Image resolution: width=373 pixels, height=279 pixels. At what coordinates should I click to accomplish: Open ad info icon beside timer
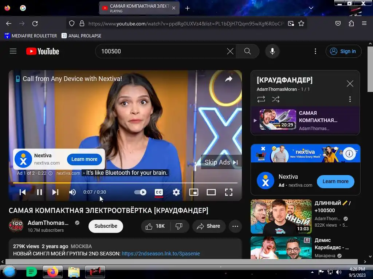50,173
